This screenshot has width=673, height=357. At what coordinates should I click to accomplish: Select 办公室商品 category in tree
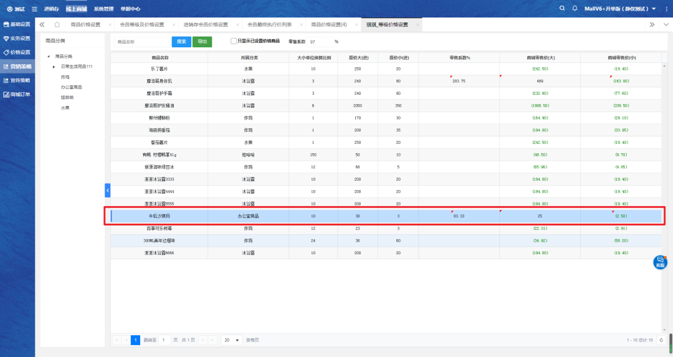point(71,87)
